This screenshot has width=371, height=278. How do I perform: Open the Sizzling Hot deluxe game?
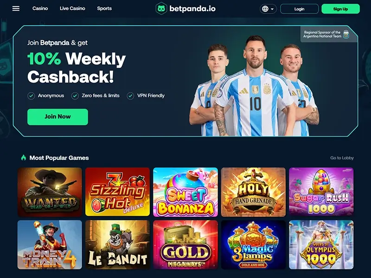coord(118,192)
